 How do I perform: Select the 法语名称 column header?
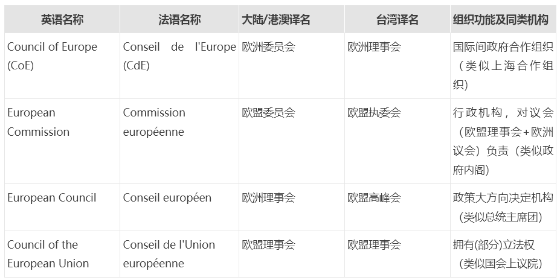[x=179, y=20]
